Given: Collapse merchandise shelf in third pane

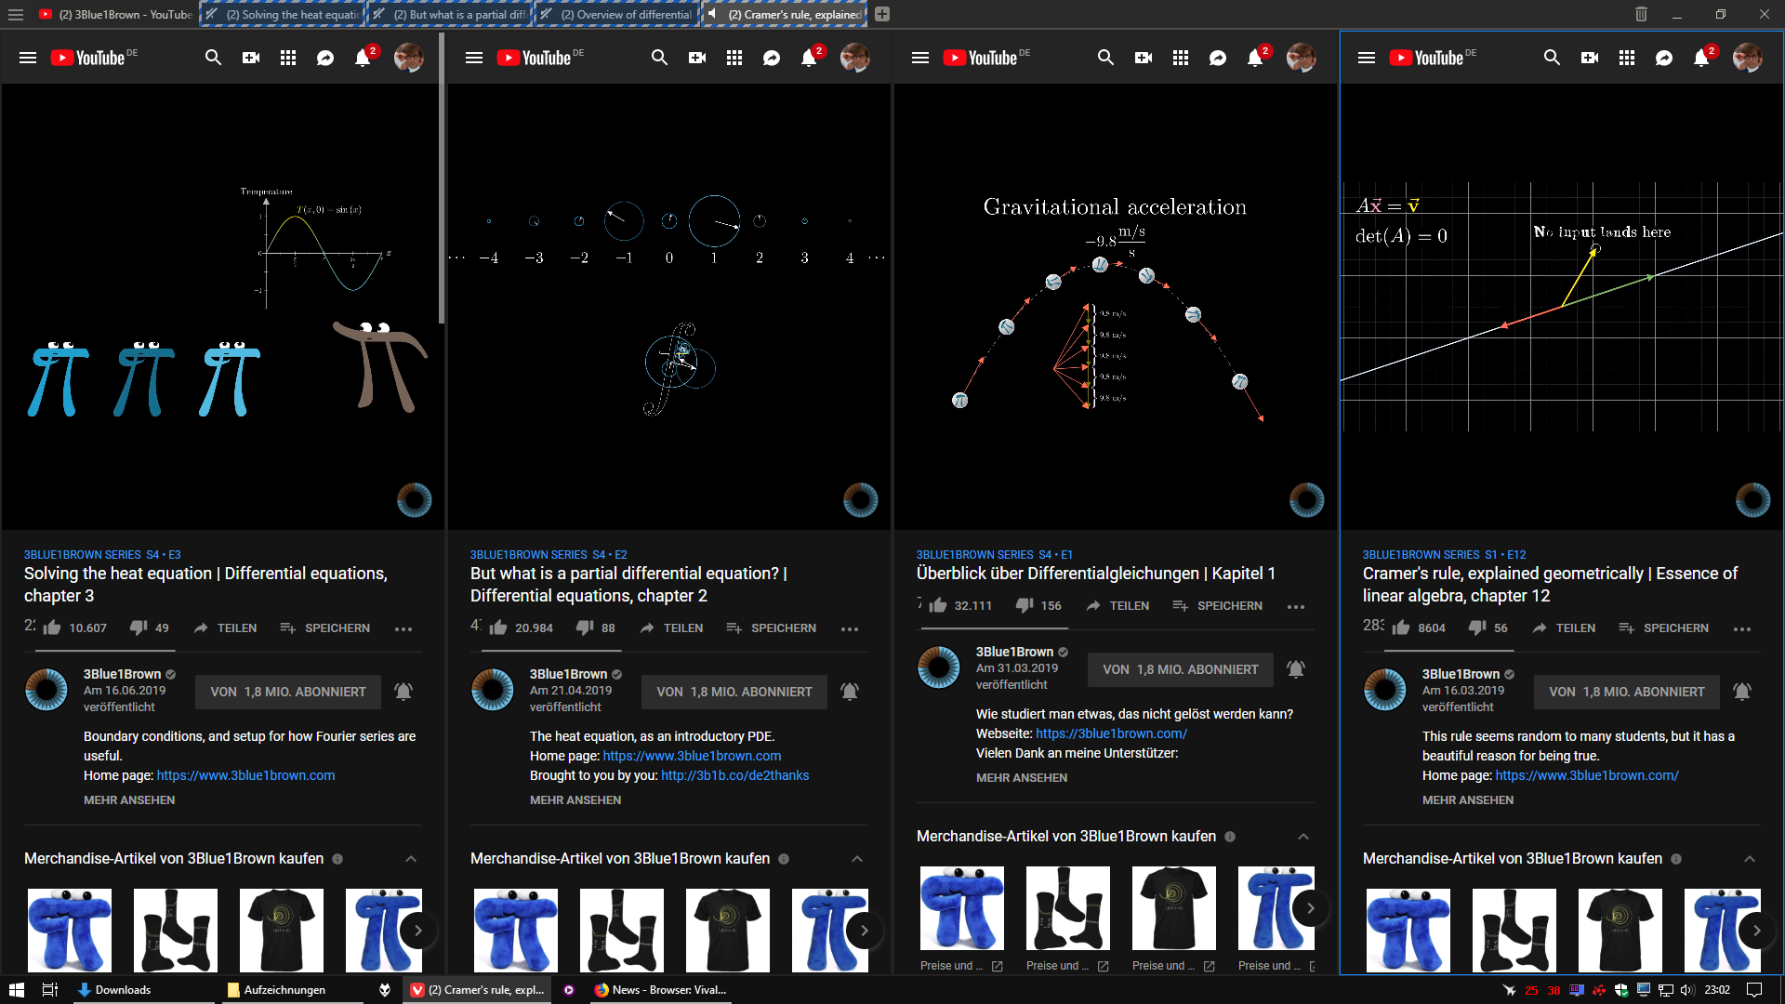Looking at the screenshot, I should 1303,837.
